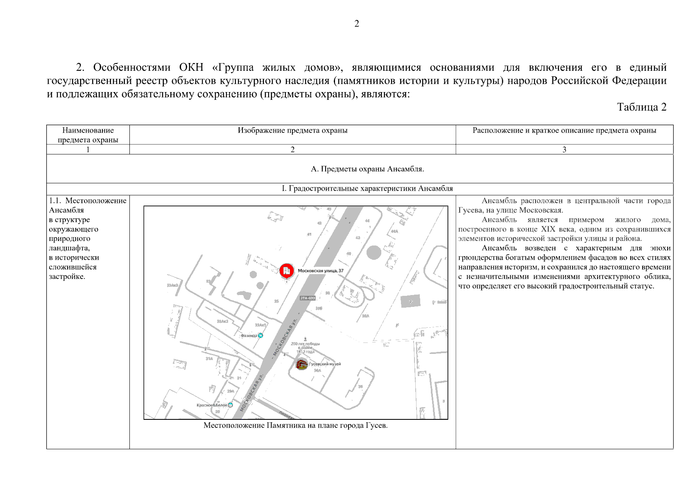The image size is (695, 491).
Task: Click the 'Наименование предмета охраны' column header
Action: pos(88,135)
